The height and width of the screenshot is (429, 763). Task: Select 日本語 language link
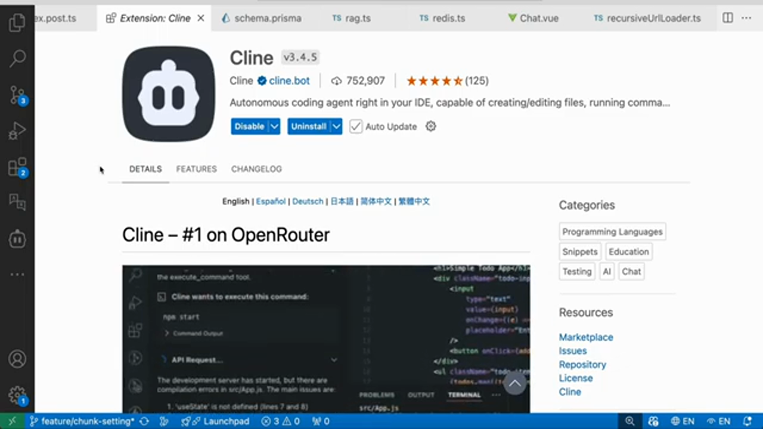pos(342,201)
